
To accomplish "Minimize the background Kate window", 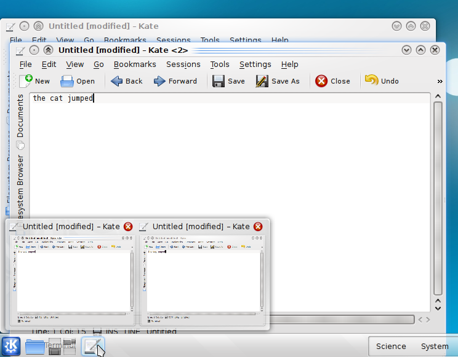I will (x=396, y=26).
